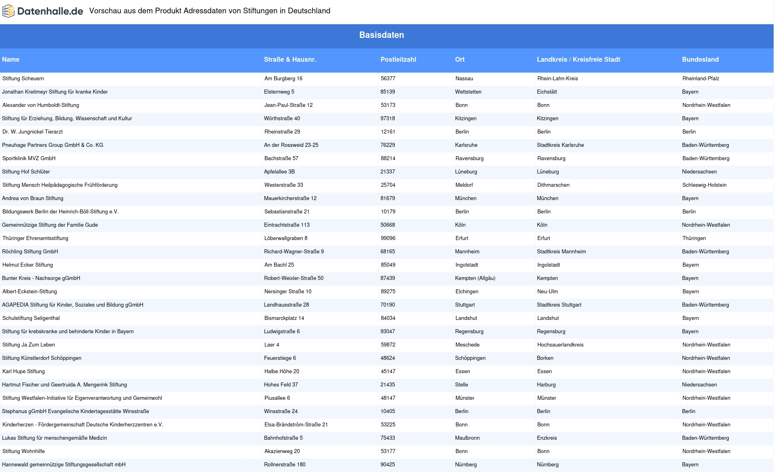The width and height of the screenshot is (774, 472).
Task: Click Mauerkircherstraße 12 address
Action: point(290,198)
